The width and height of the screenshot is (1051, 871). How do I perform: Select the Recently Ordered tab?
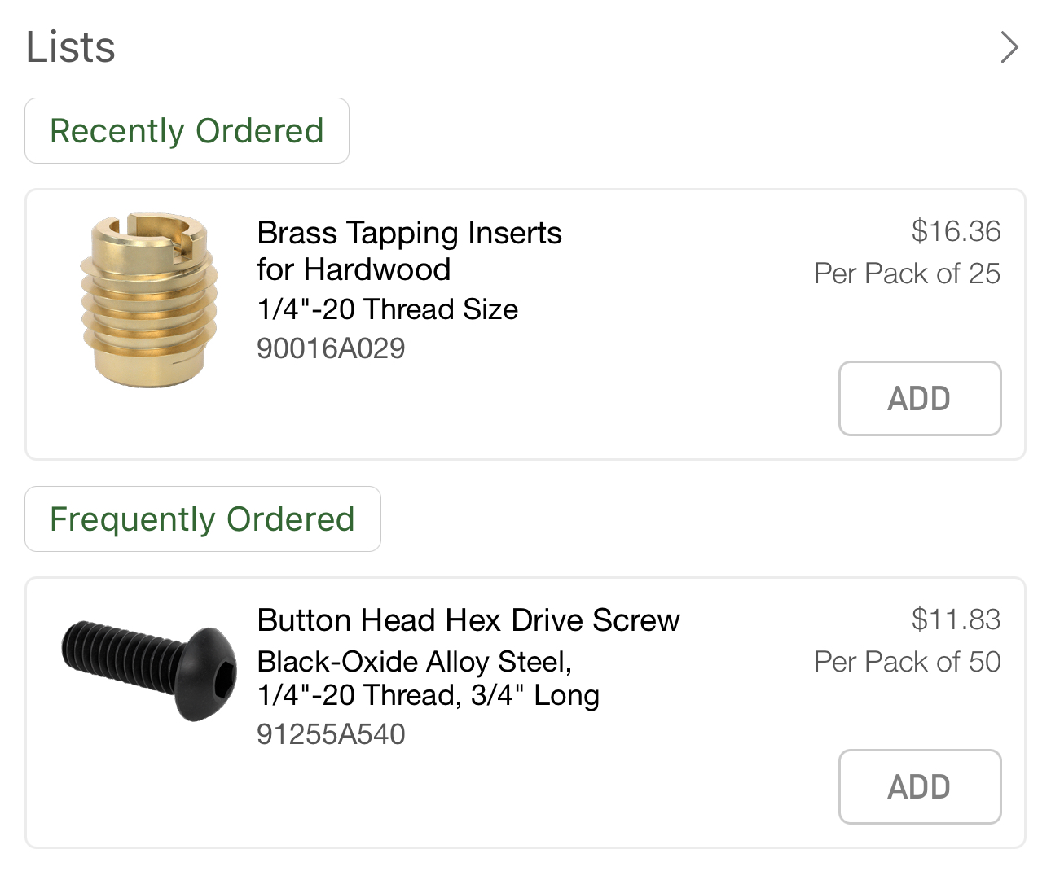(187, 131)
